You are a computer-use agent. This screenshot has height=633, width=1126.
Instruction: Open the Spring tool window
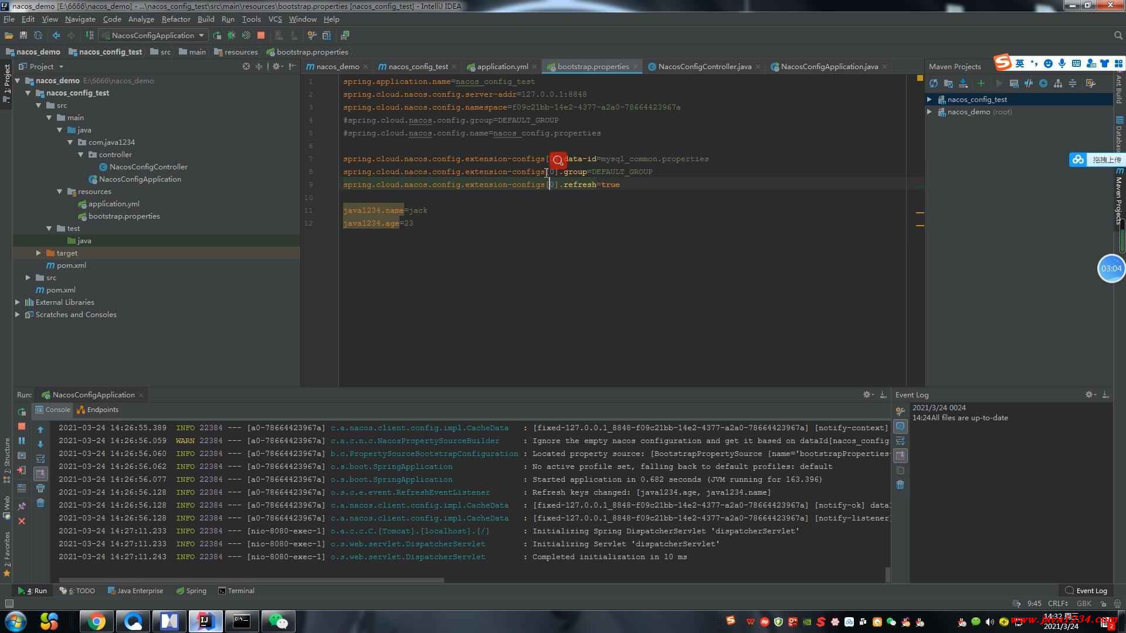pos(191,591)
